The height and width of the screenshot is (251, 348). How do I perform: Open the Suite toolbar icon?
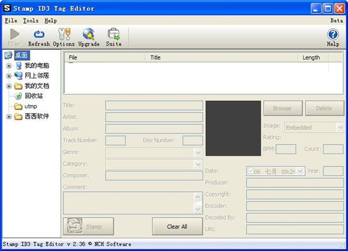[x=114, y=35]
